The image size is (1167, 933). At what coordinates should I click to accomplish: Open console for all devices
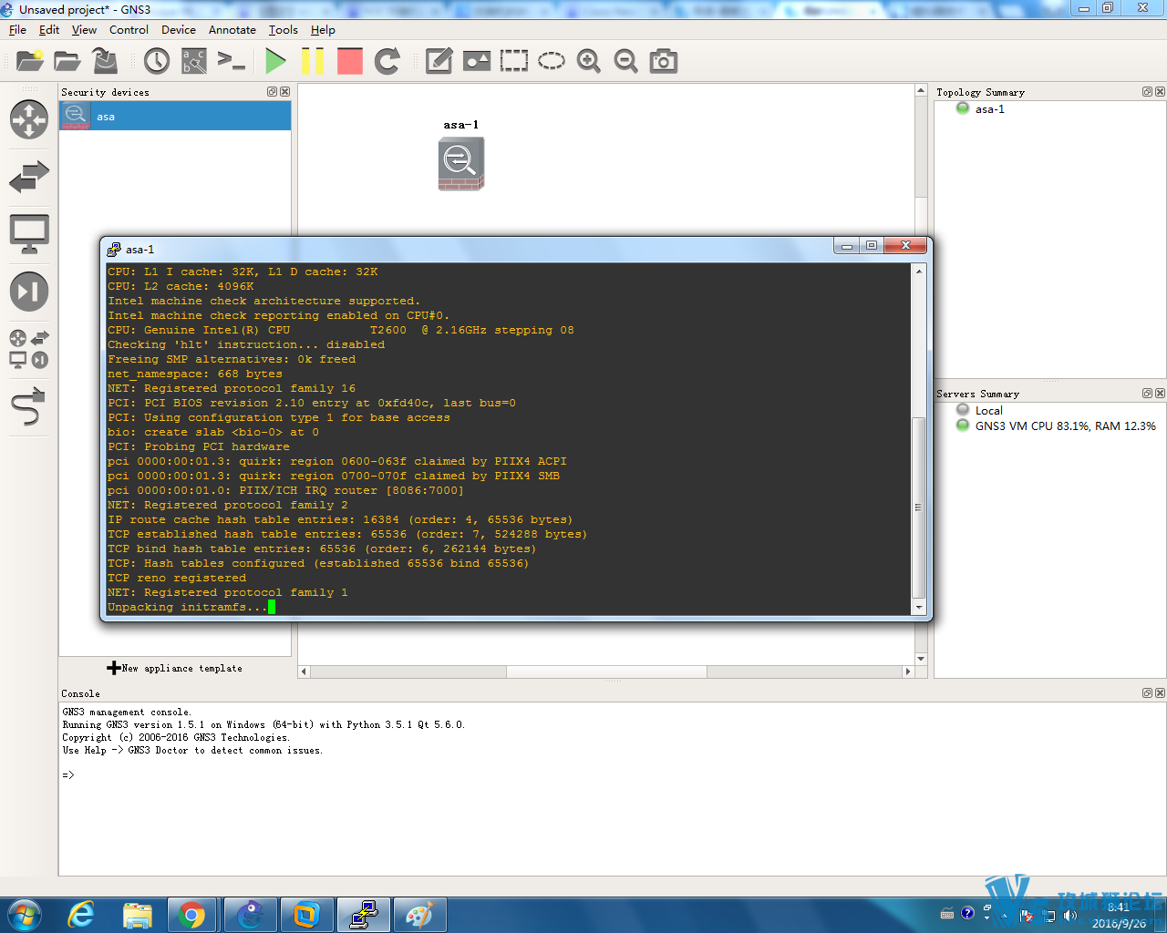(232, 61)
